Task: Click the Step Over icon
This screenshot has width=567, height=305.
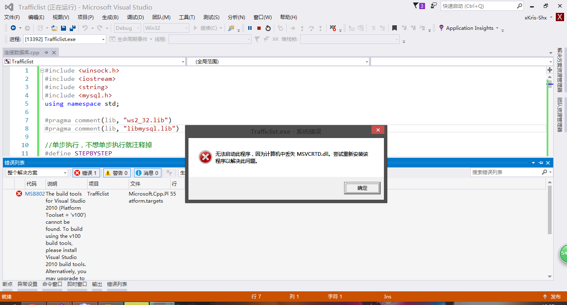Action: [x=311, y=28]
